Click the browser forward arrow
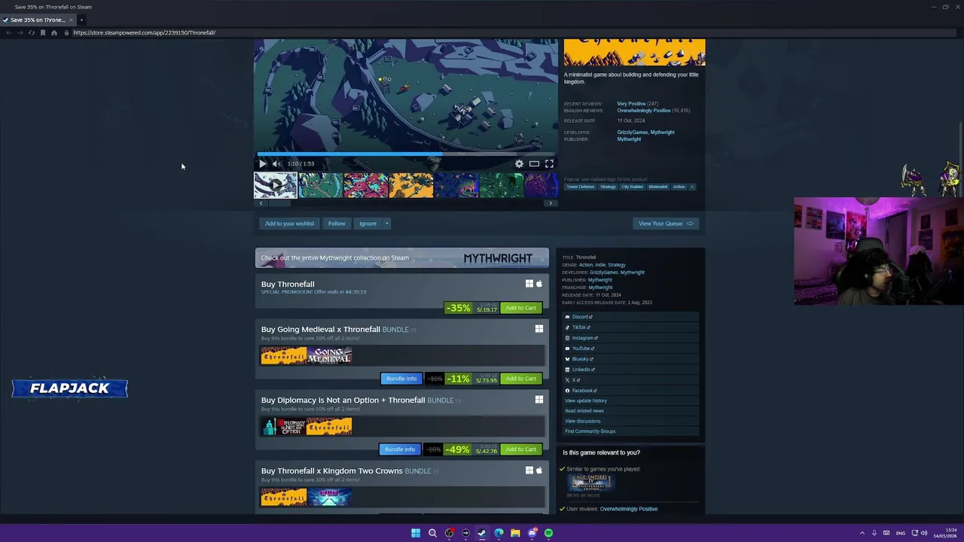 [x=20, y=32]
